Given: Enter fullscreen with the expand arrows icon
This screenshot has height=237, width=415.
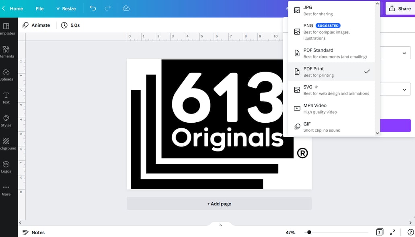Looking at the screenshot, I should click(392, 232).
